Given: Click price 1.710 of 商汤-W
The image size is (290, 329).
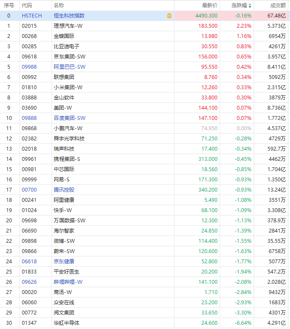Looking at the screenshot, I should pyautogui.click(x=211, y=292).
